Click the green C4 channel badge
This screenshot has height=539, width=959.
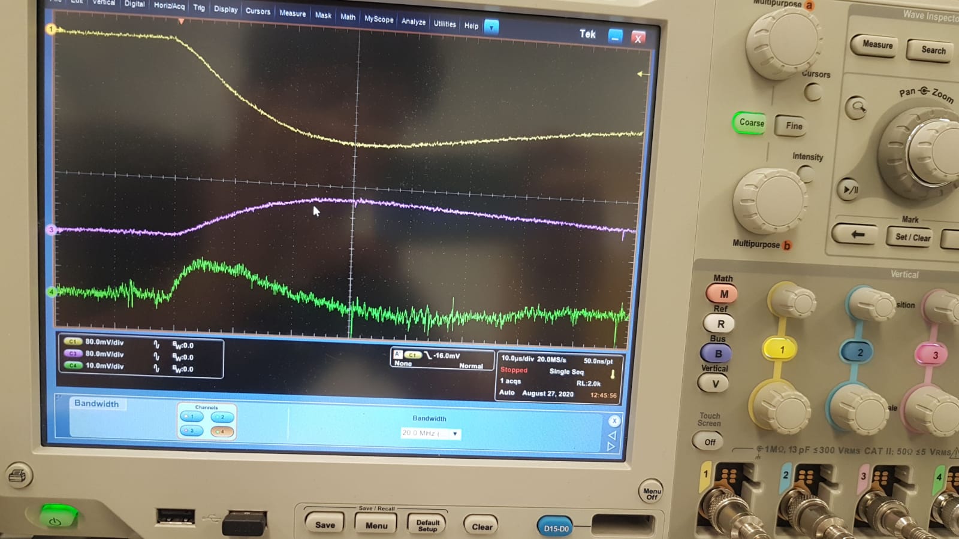73,365
